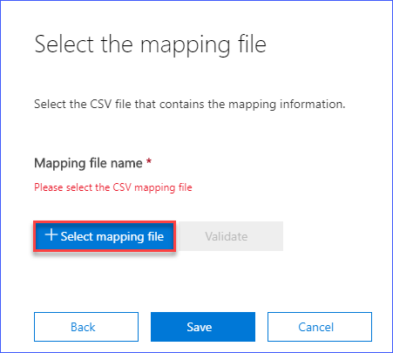Click the red required asterisk
393x353 pixels.
pyautogui.click(x=149, y=160)
